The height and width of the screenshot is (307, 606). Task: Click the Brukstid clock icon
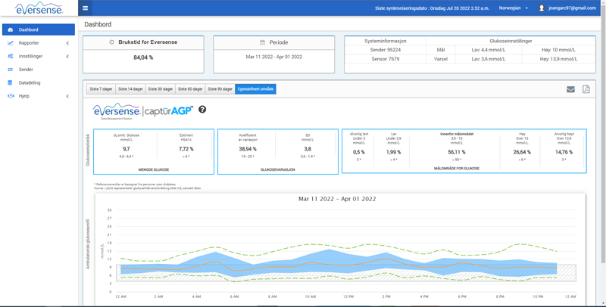(x=111, y=42)
